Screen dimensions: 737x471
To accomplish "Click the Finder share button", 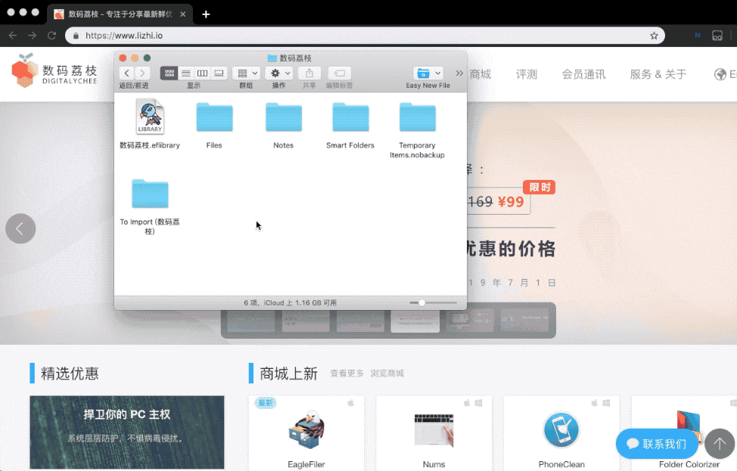I will click(309, 73).
